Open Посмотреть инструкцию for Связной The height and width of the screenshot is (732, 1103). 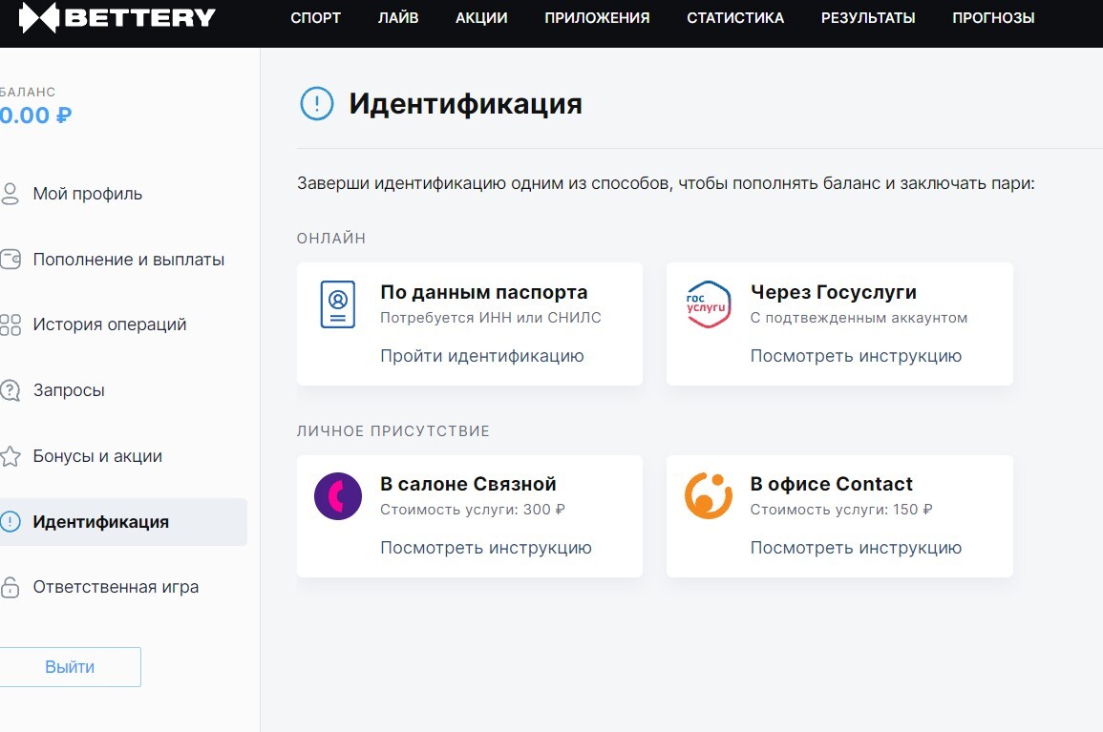tap(486, 548)
